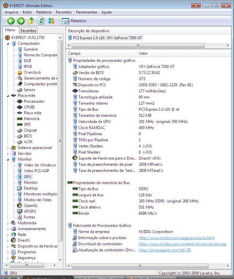
Task: Click the BIOS chip icon
Action: [x=20, y=136]
